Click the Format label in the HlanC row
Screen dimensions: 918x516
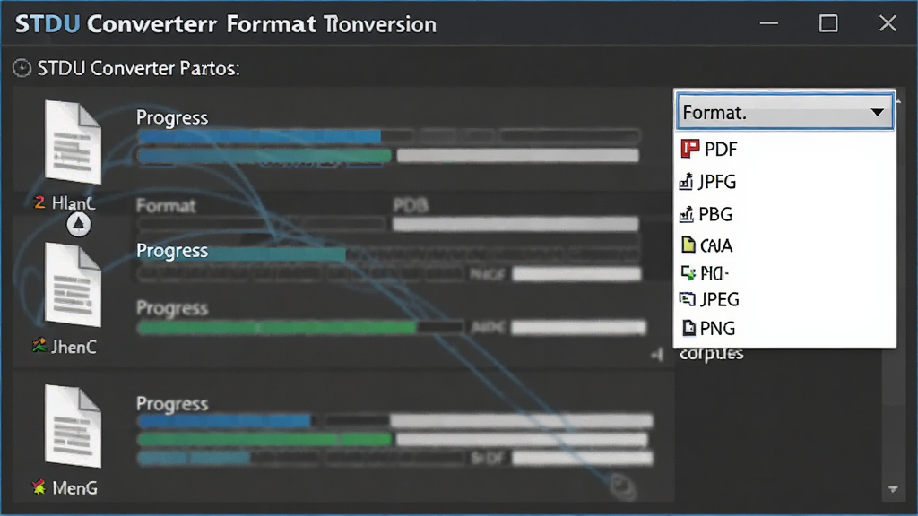(x=166, y=206)
